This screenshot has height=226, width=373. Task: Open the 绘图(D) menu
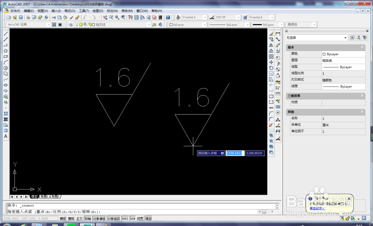tap(98, 11)
